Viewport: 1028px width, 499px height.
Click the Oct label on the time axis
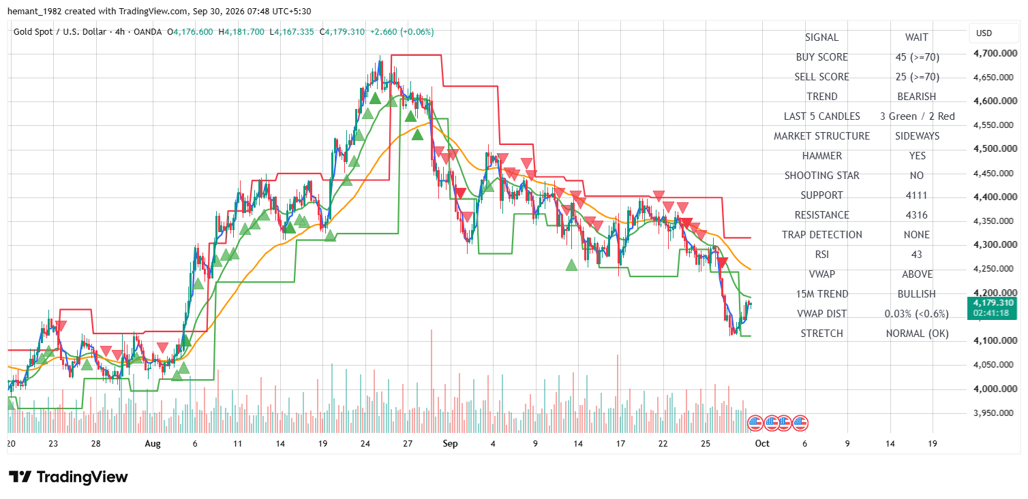tap(762, 443)
